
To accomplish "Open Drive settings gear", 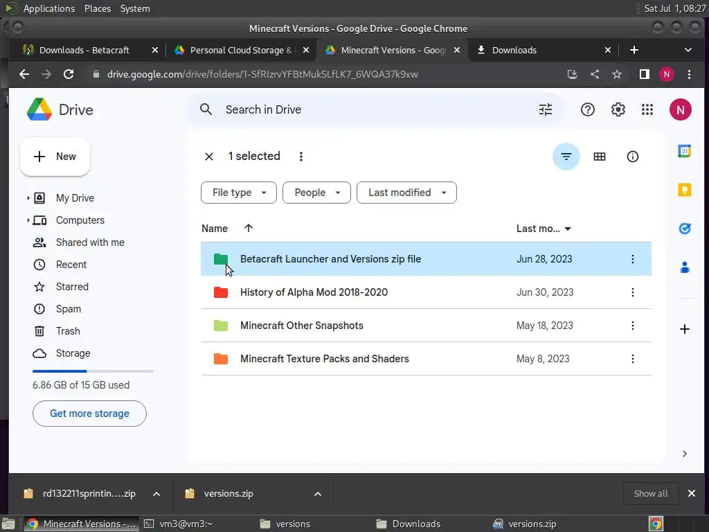I will [x=618, y=109].
